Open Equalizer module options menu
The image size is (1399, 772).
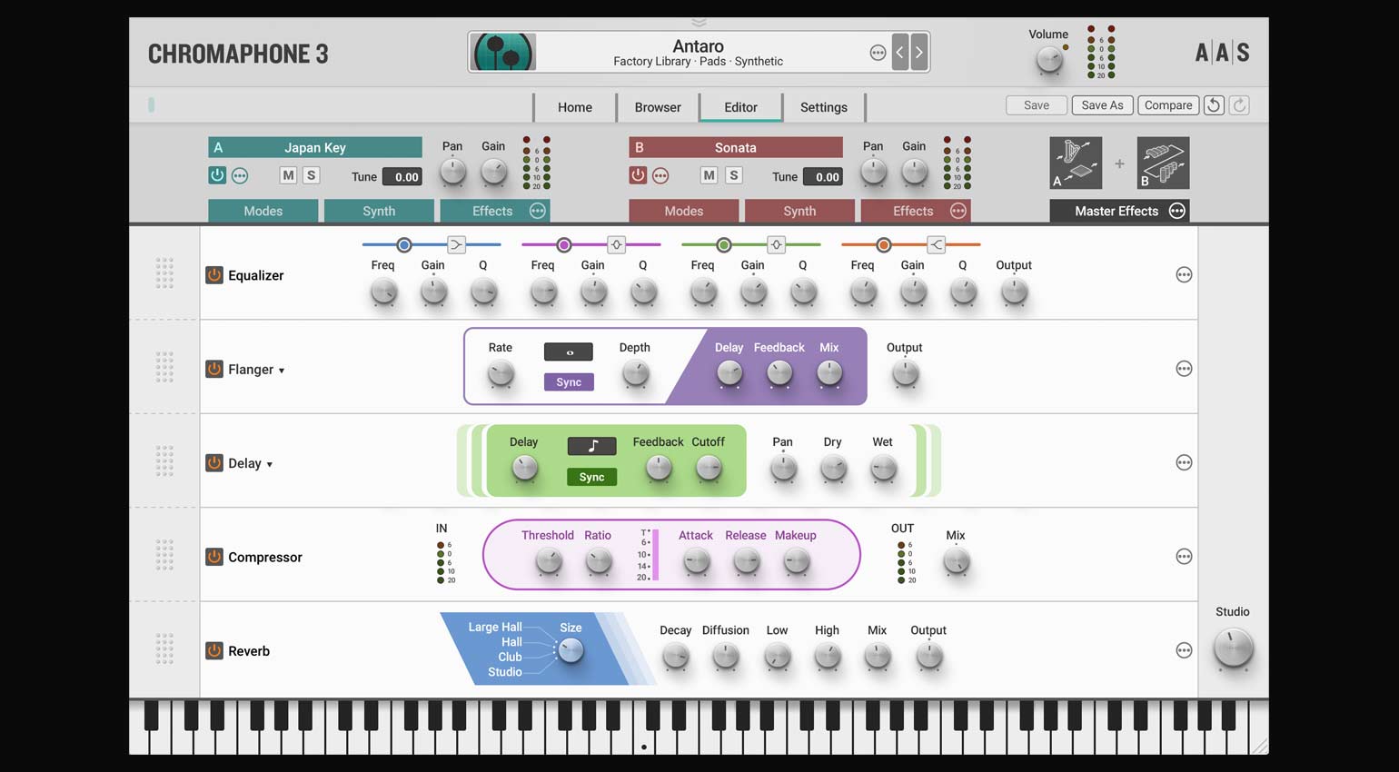1184,274
